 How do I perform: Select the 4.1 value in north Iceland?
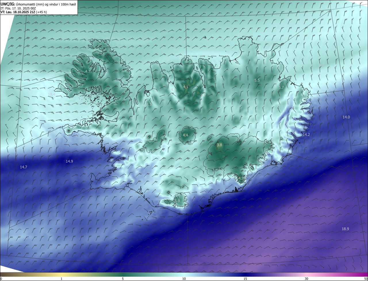click(x=185, y=87)
